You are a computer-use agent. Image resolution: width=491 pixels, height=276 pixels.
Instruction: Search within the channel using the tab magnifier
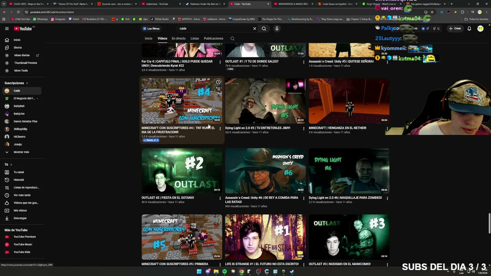coord(232,38)
